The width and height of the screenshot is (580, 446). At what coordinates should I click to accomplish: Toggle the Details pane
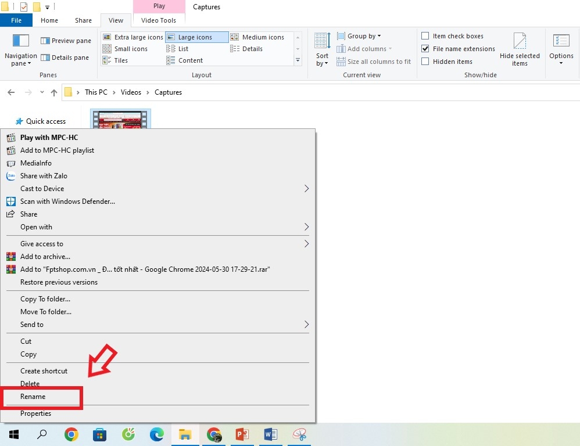pos(65,57)
